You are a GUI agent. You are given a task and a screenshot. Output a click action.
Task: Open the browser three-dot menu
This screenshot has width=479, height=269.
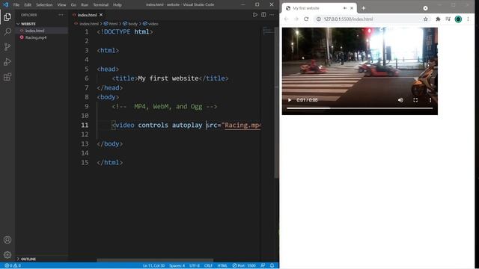point(468,19)
